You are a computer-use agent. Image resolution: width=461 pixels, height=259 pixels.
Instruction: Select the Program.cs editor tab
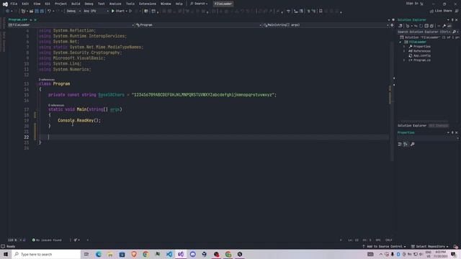click(17, 19)
